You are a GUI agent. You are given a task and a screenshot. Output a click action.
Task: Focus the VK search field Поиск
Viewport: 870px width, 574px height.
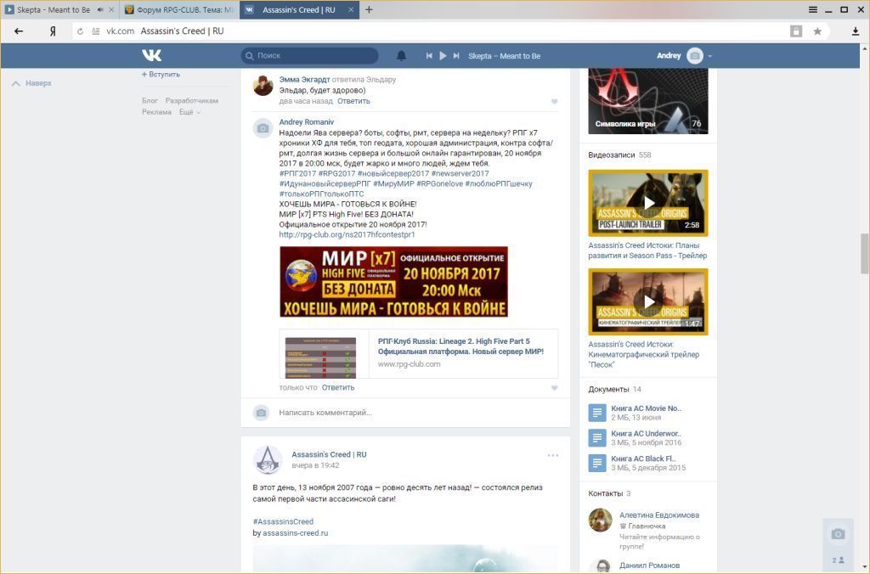[x=309, y=55]
